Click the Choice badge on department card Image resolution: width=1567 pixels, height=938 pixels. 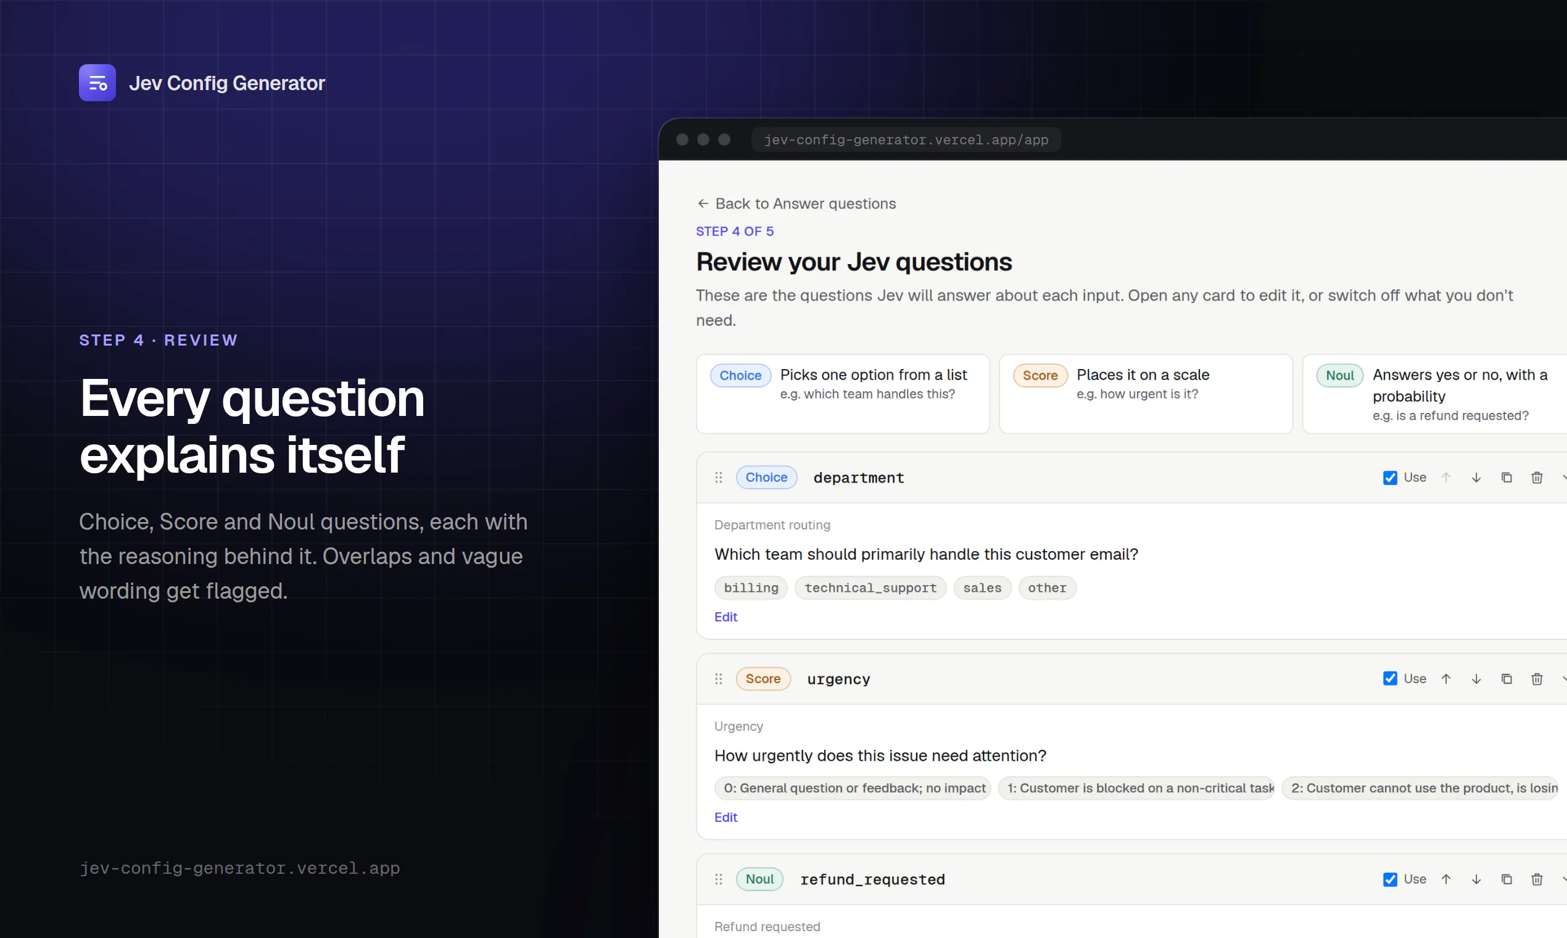[766, 478]
